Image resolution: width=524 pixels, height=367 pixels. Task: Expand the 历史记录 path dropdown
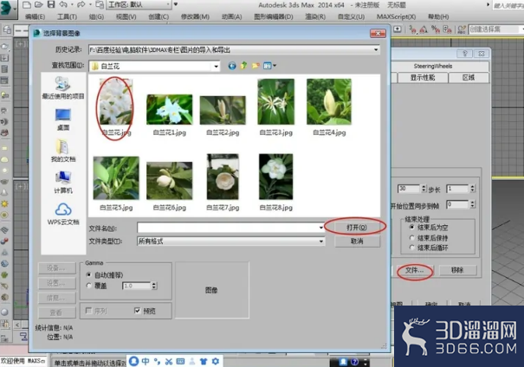376,49
